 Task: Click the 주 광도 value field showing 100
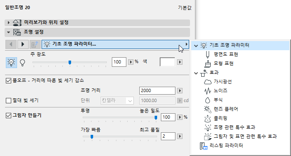pyautogui.click(x=119, y=62)
